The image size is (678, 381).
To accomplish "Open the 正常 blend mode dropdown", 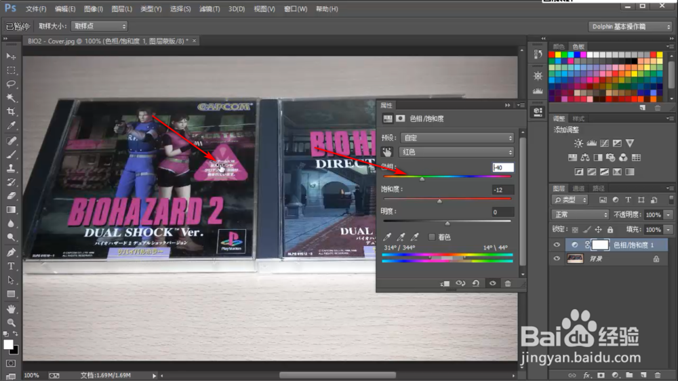I will coord(580,214).
